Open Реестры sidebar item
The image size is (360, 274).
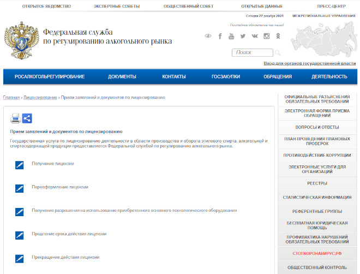(x=317, y=183)
